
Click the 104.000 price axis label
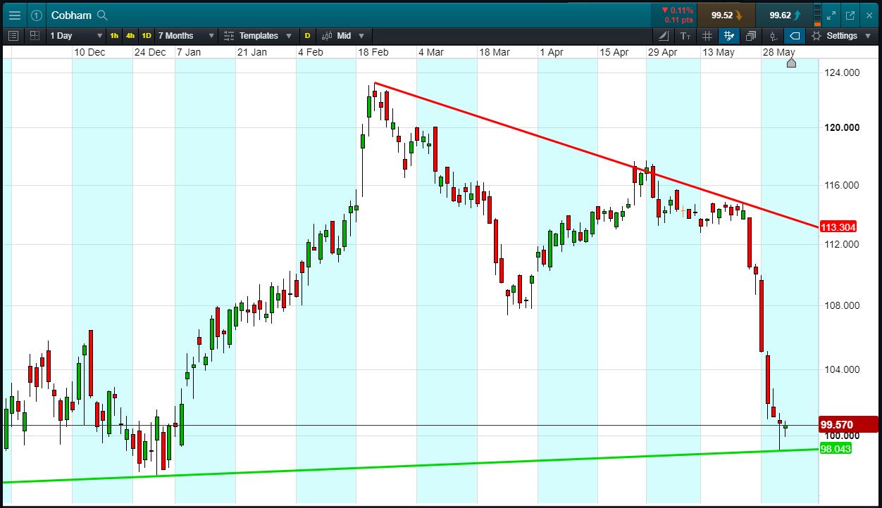point(841,369)
